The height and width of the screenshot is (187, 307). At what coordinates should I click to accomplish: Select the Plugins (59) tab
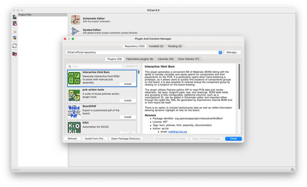point(114,59)
